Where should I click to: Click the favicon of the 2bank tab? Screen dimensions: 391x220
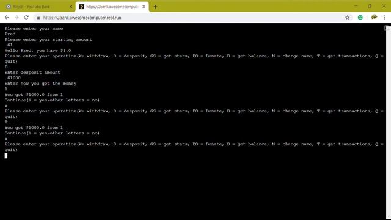pos(81,7)
